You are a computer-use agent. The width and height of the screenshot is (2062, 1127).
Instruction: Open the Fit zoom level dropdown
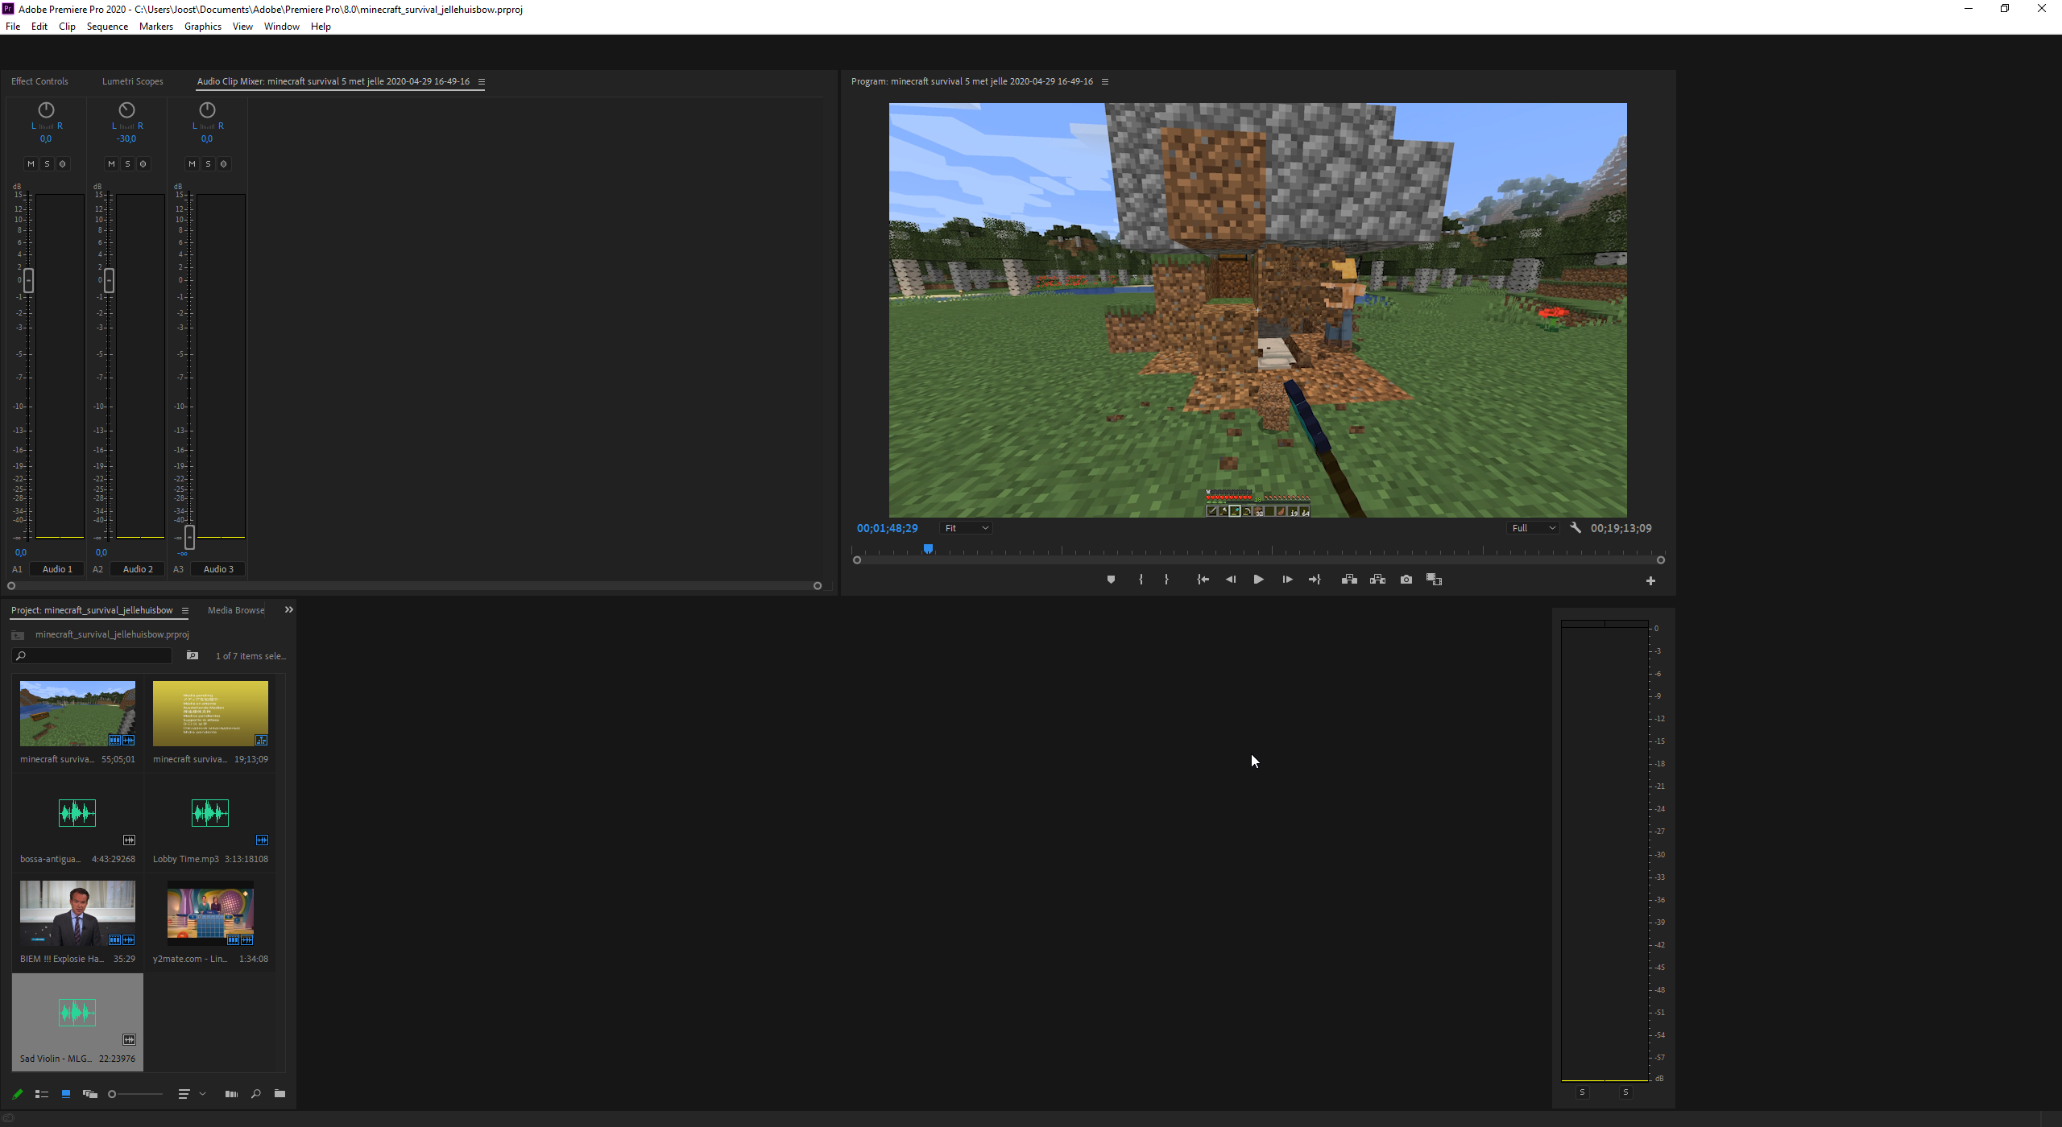966,528
